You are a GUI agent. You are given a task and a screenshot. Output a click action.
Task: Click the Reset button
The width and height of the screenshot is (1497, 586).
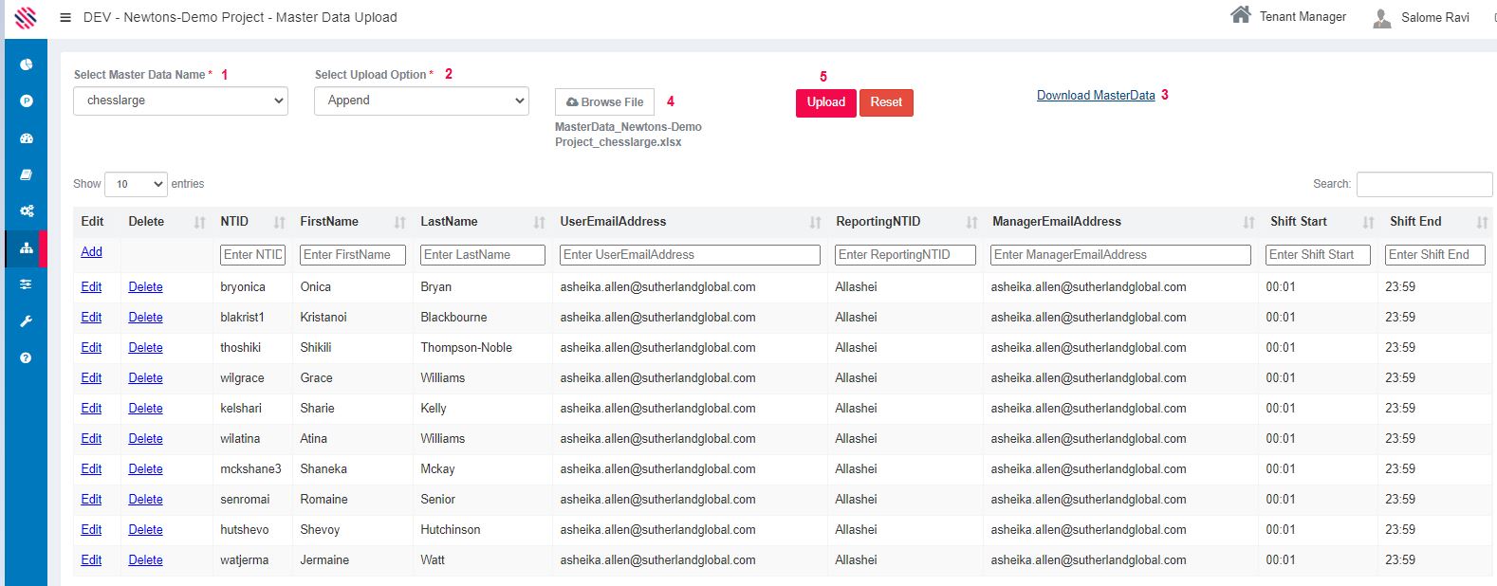[x=886, y=102]
